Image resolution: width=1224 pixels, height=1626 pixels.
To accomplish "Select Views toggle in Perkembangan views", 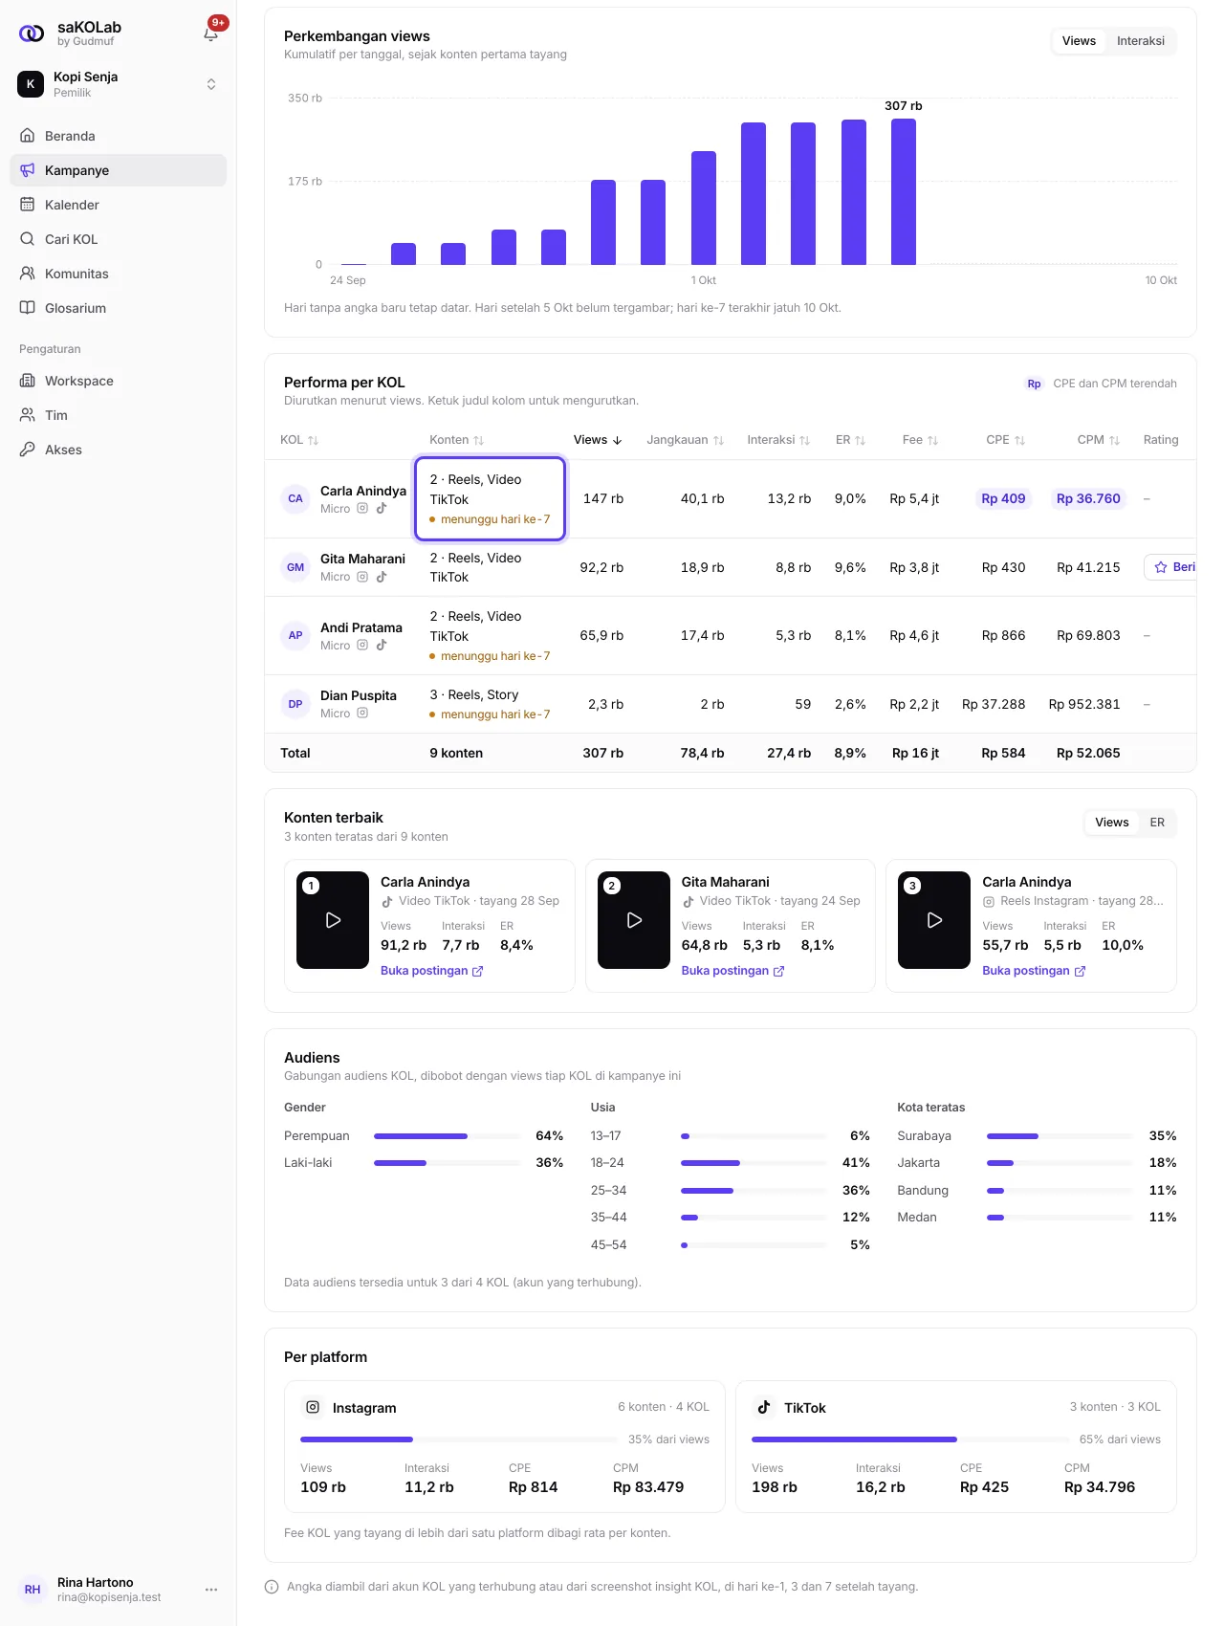I will 1079,41.
